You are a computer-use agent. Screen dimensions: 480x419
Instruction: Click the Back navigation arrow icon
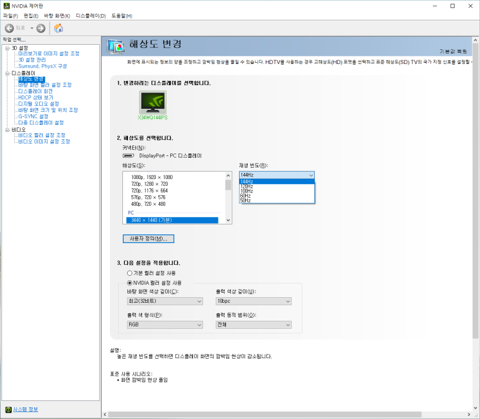pos(9,28)
